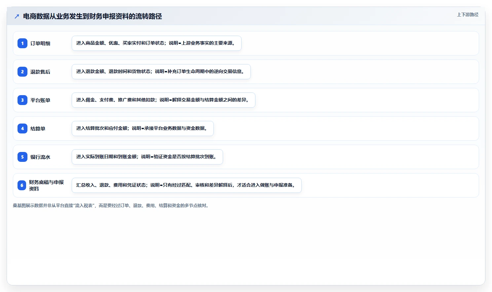Open the description box starting 进入结算批次和应付金额
Viewport: 492px width, 292px height.
(x=143, y=128)
